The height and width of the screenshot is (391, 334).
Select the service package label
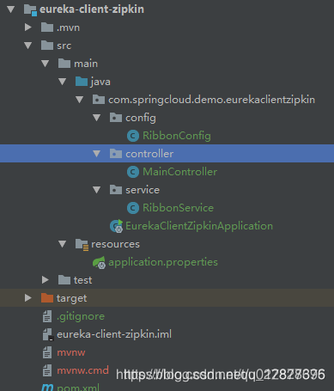tap(143, 190)
